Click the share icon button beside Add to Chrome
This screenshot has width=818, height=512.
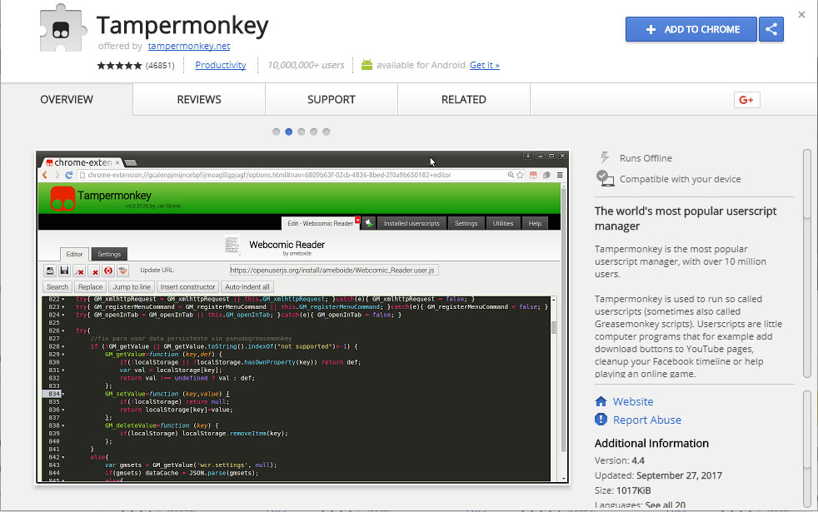[x=771, y=29]
